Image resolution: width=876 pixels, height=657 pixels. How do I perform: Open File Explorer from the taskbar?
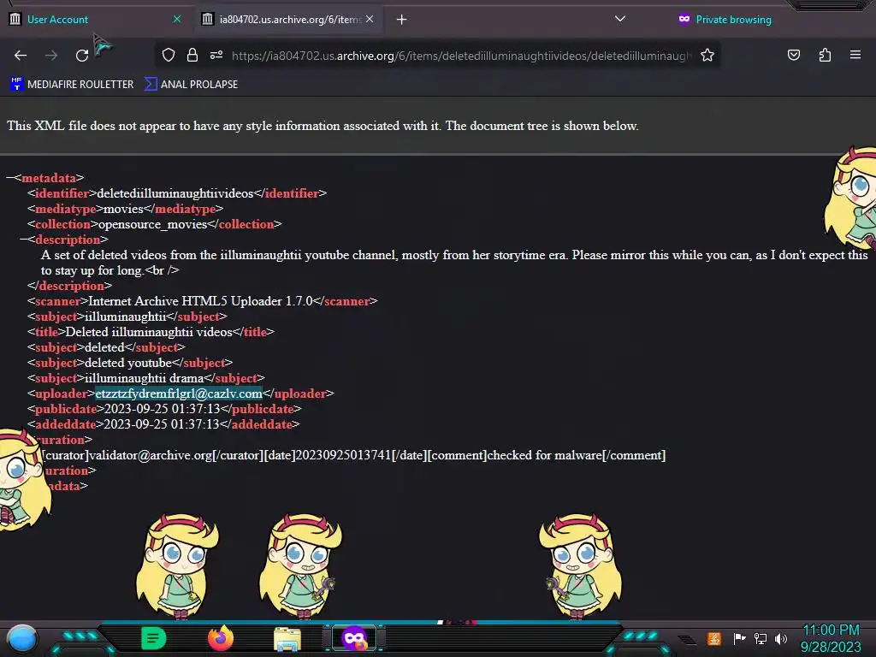click(x=287, y=639)
